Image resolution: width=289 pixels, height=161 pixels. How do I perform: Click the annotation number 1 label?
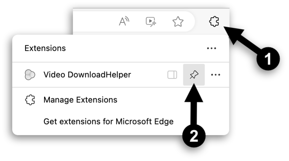tap(268, 60)
